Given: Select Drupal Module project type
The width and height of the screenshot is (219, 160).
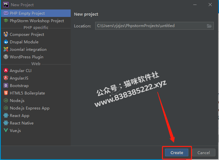Looking at the screenshot, I should (x=36, y=42).
